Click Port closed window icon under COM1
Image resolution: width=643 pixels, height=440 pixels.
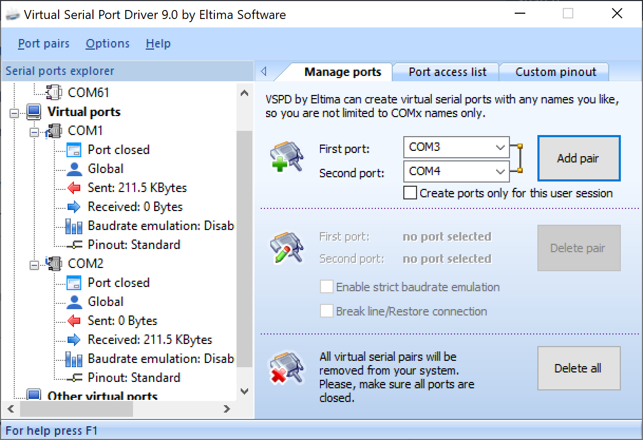[x=74, y=150]
